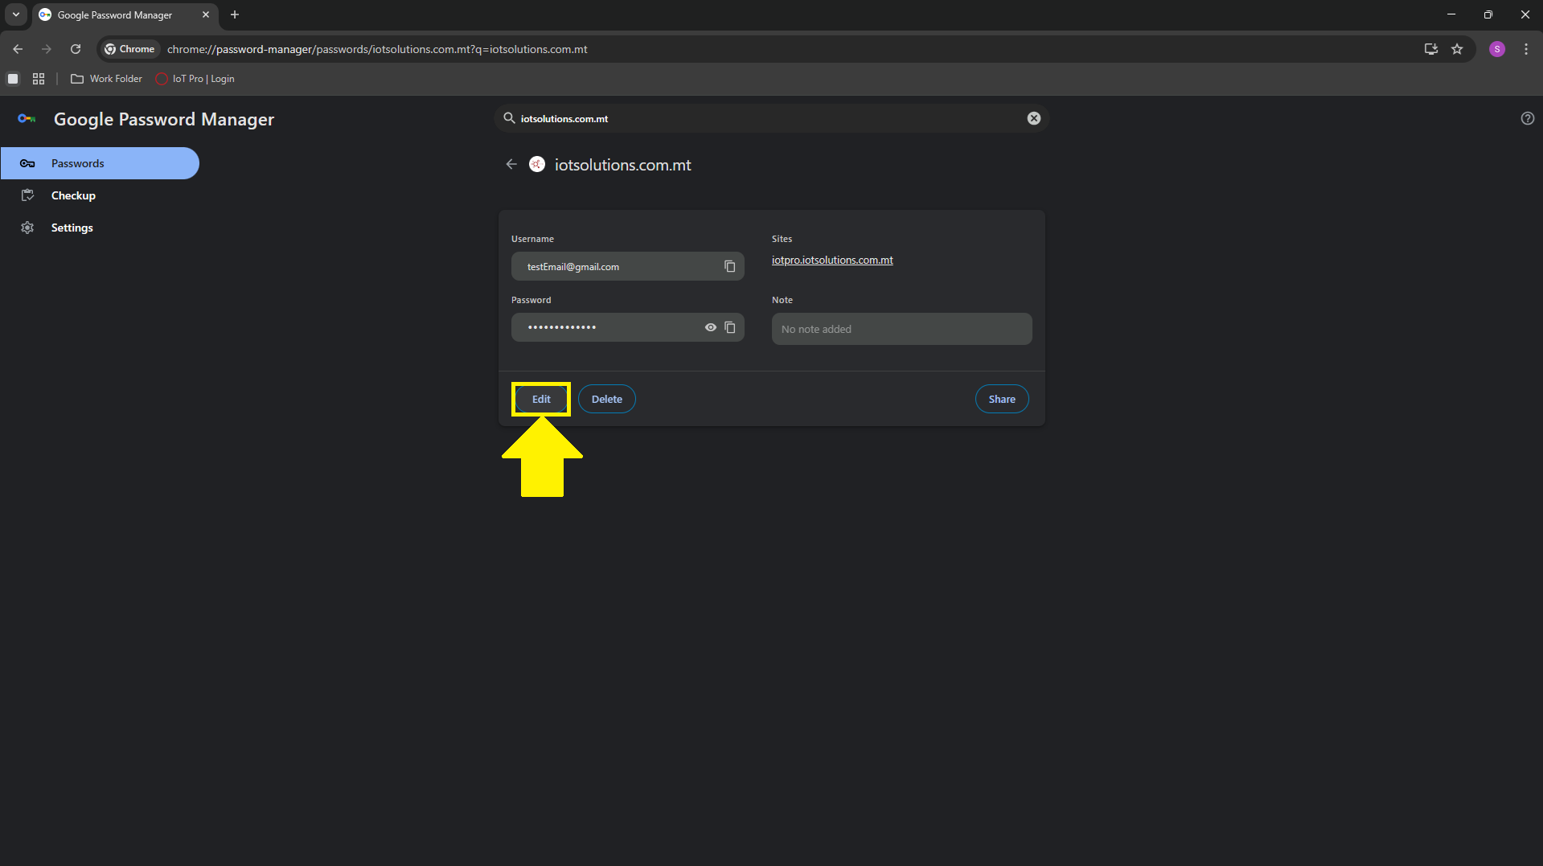Click the 'No note added' note field
The image size is (1543, 866).
click(x=901, y=329)
